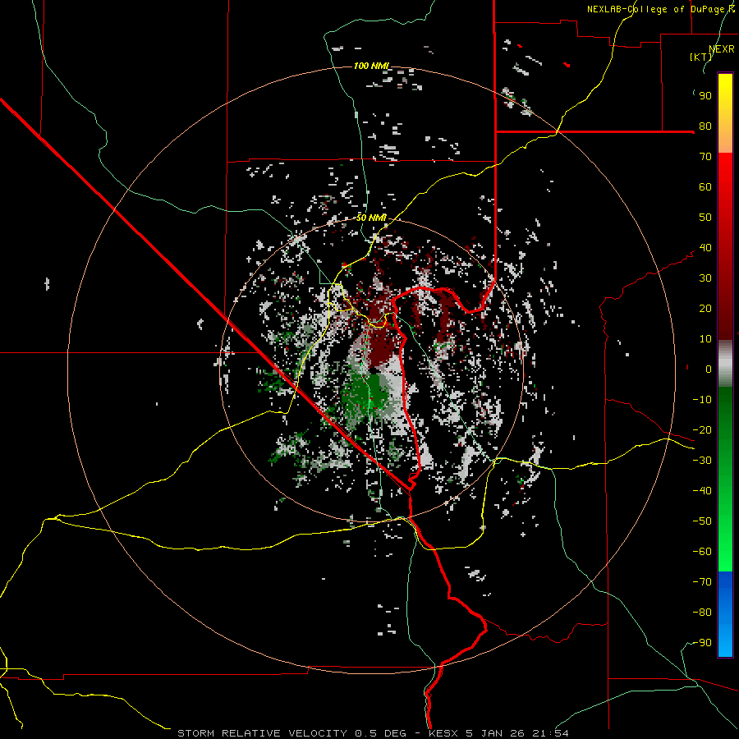Viewport: 739px width, 739px height.
Task: Click the -80 value on the velocity scale
Action: tap(702, 613)
